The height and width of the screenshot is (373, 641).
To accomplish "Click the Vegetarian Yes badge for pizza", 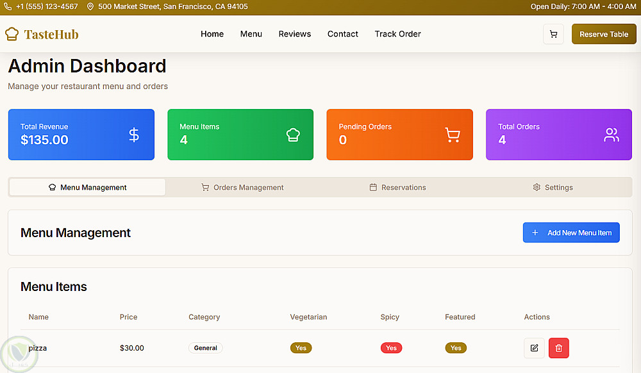I will click(301, 348).
